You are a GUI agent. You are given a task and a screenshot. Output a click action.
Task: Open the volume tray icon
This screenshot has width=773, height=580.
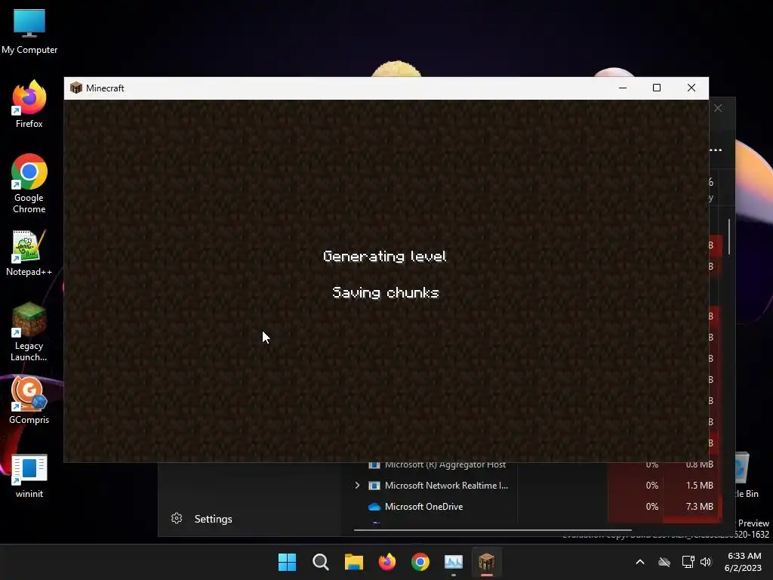click(x=706, y=562)
